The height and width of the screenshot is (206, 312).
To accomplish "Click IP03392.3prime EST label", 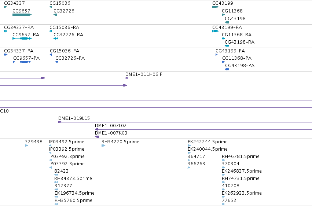I will tap(67, 163).
